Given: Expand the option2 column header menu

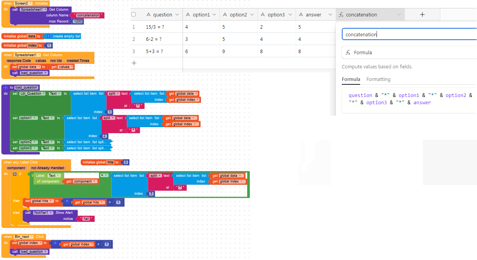Looking at the screenshot, I should (x=252, y=15).
